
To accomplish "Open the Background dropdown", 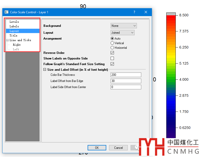I will (124, 26).
